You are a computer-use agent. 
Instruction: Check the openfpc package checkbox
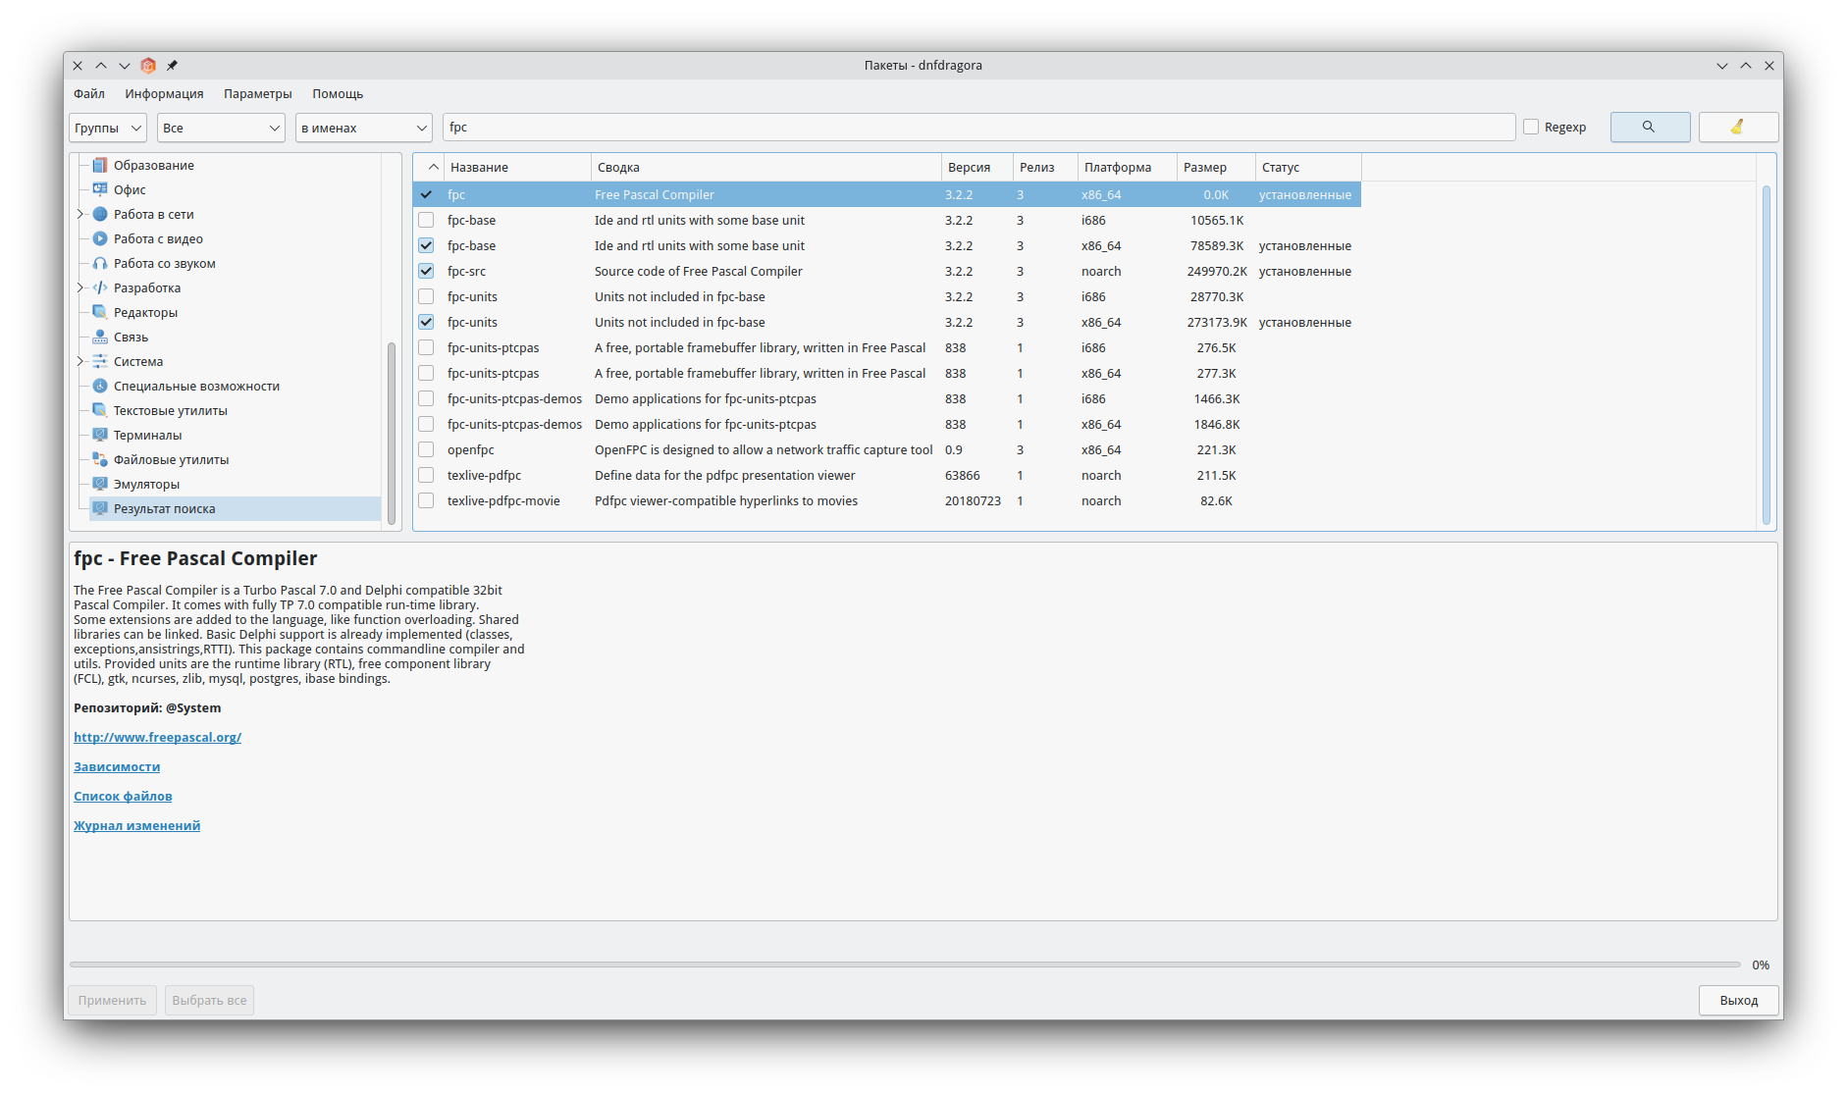(426, 449)
